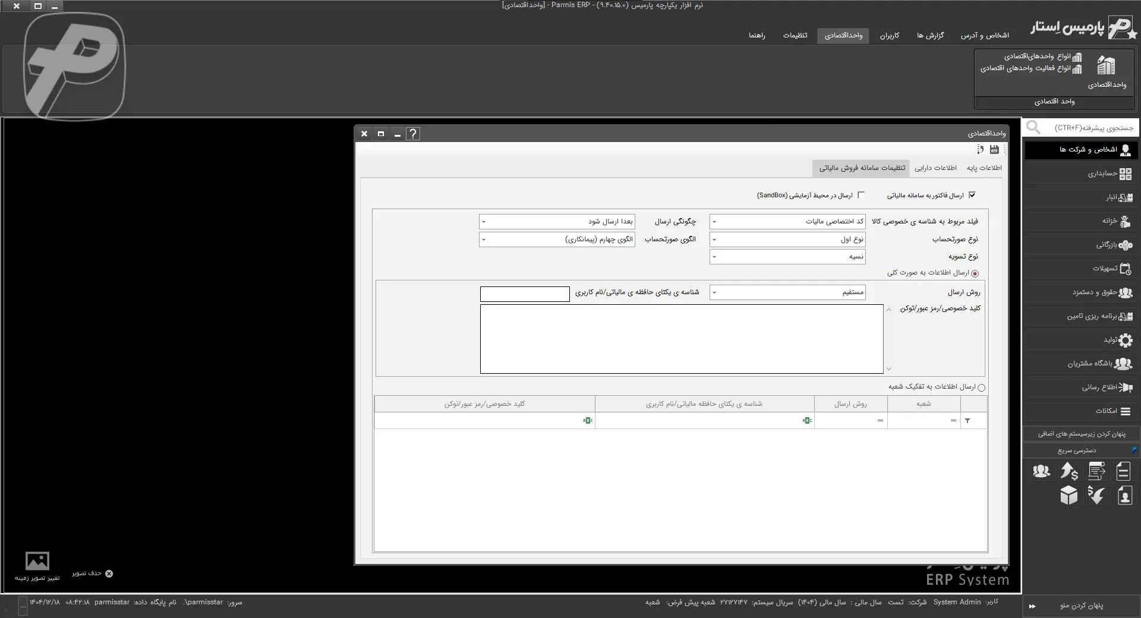Switch to the اطلاعات پایه tab
This screenshot has height=618, width=1141.
click(x=984, y=168)
